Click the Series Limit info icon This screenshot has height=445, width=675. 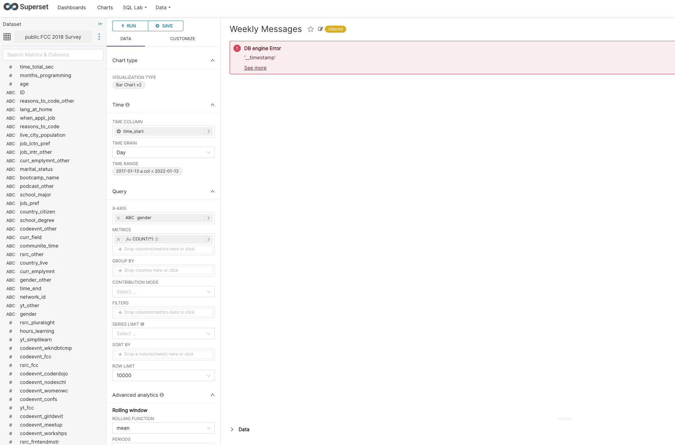(x=143, y=324)
